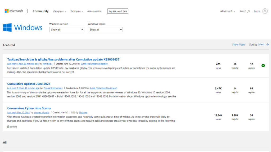Click the Windows logo icon
Screen dimensions: 271x152
7,27
